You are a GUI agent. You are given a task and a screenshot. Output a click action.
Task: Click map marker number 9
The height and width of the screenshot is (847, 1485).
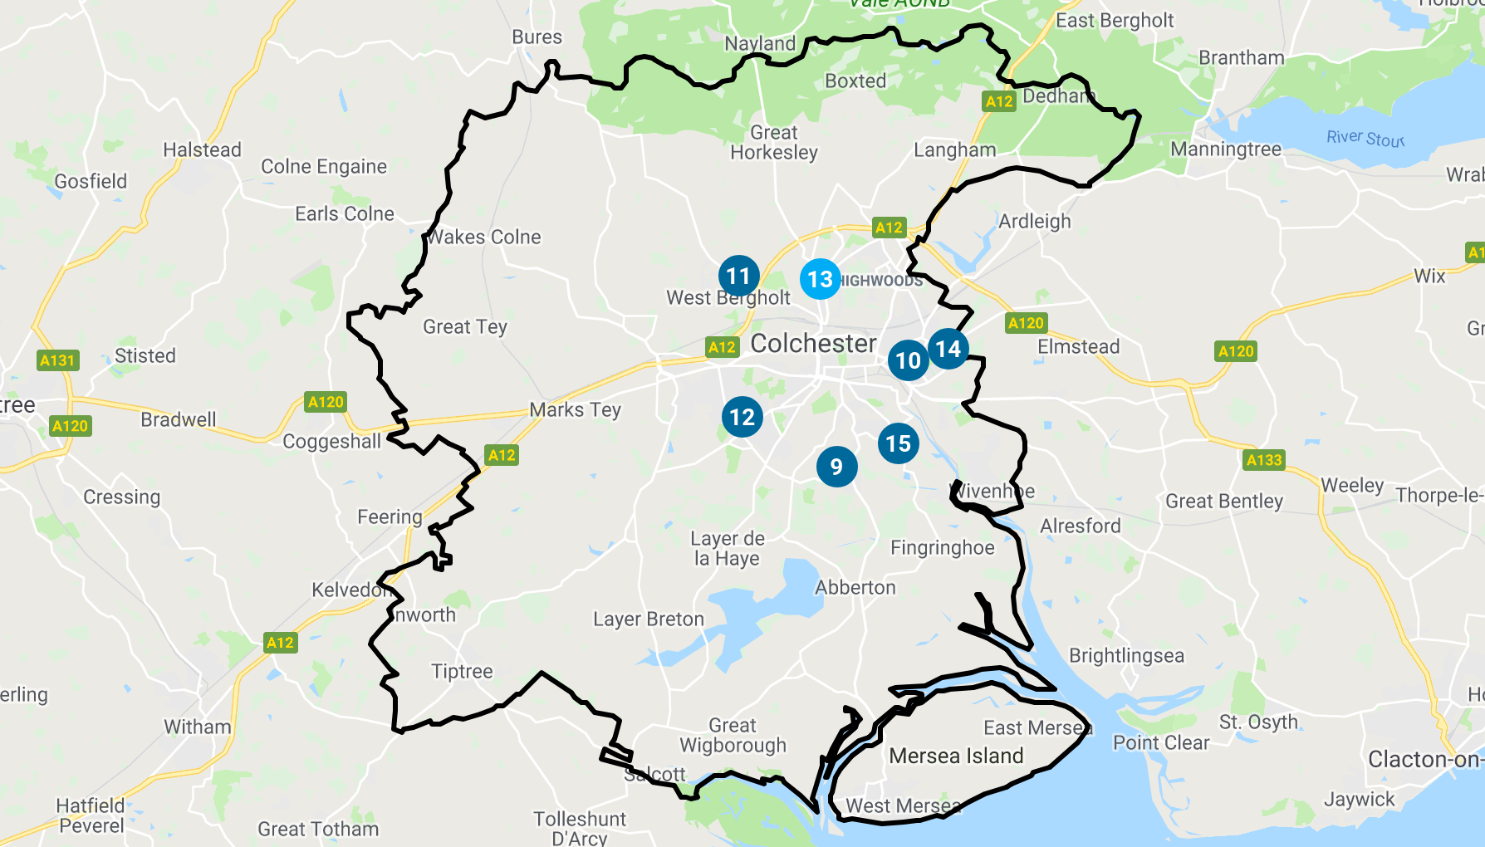click(x=836, y=467)
